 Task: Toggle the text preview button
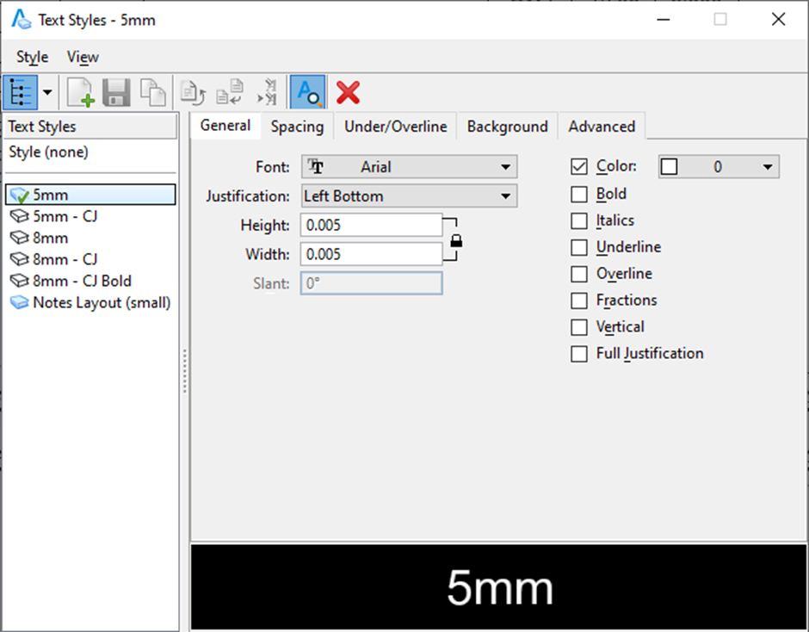(307, 92)
